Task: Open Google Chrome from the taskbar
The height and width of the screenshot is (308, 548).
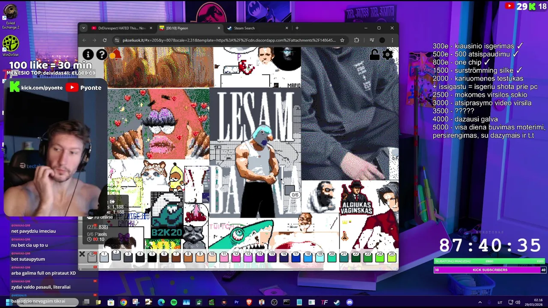Action: tap(123, 302)
